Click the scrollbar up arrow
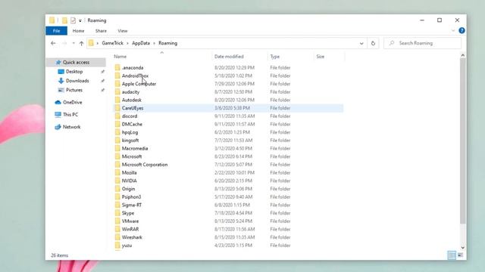Viewport: 485px width, 272px height. (463, 55)
